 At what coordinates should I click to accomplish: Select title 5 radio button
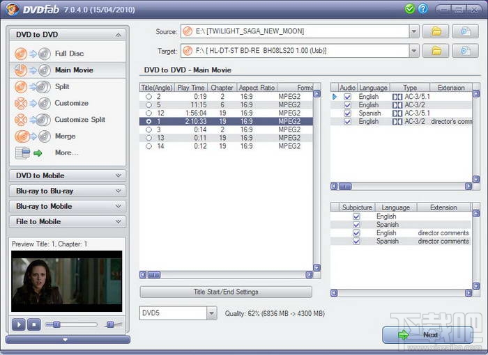point(148,105)
